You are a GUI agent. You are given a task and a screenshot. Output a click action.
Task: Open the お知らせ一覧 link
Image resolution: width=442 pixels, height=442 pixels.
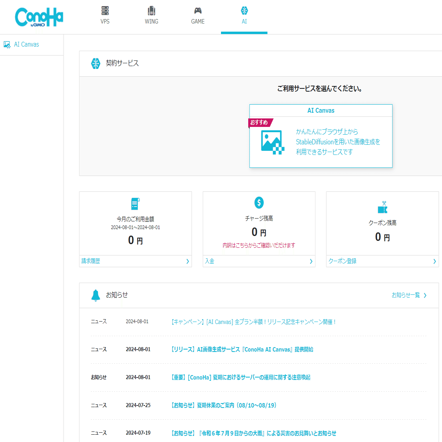[x=406, y=295]
